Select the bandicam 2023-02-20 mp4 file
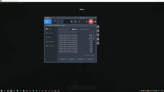Screen dimensions: 164x92 coord(76,37)
